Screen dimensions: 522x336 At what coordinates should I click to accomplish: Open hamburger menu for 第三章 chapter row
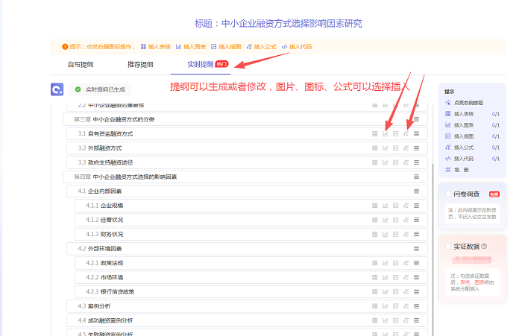click(x=416, y=120)
